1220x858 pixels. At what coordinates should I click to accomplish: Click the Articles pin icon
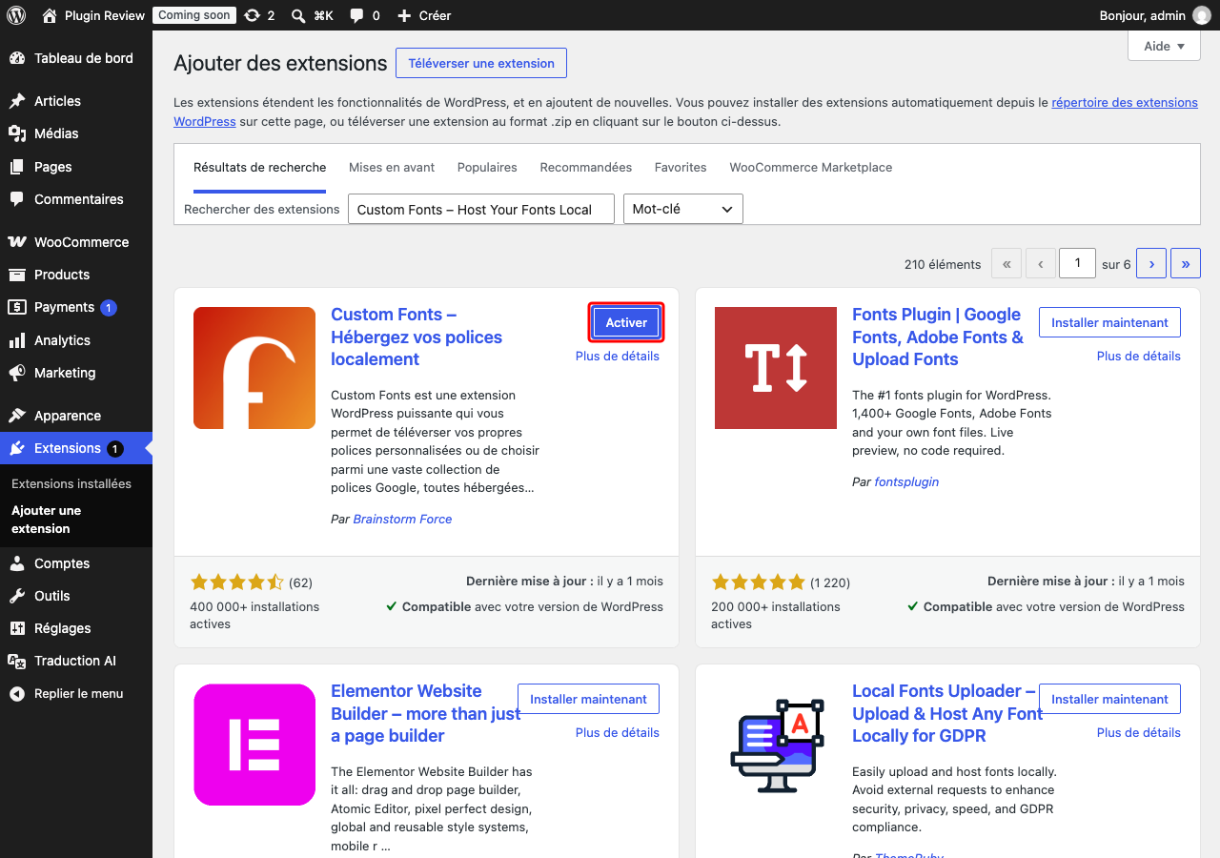tap(17, 101)
